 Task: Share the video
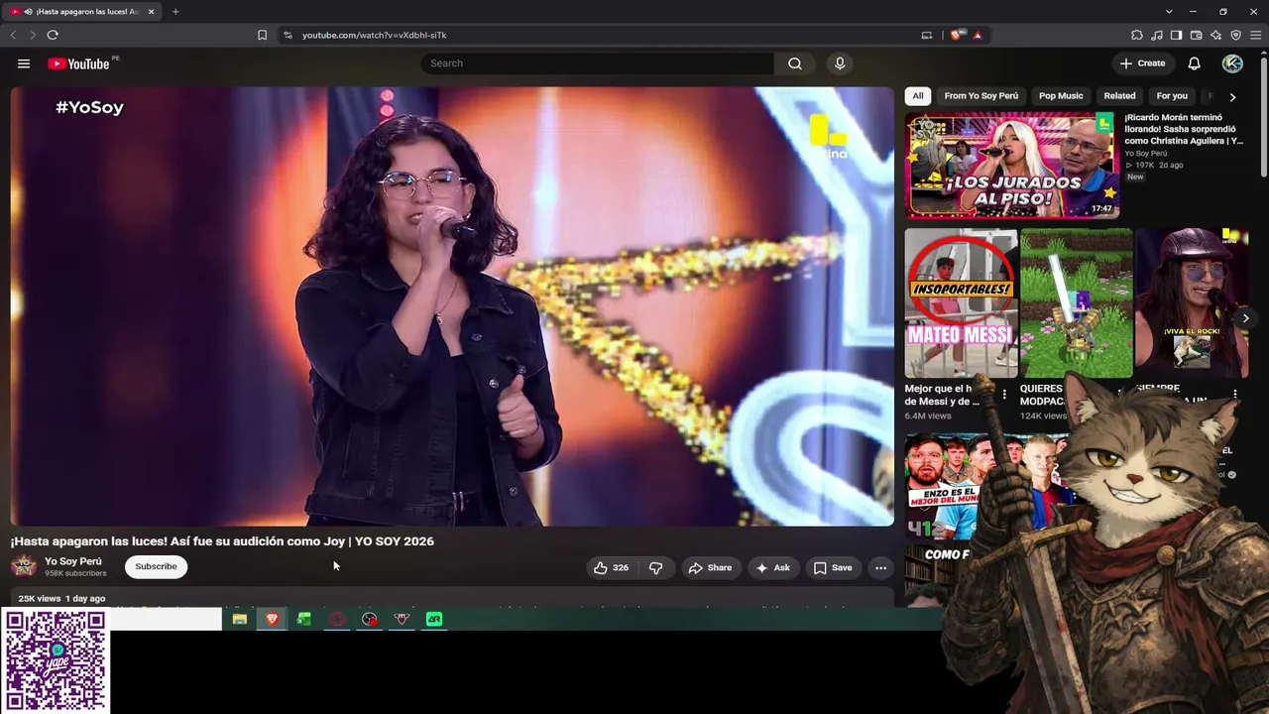(710, 567)
